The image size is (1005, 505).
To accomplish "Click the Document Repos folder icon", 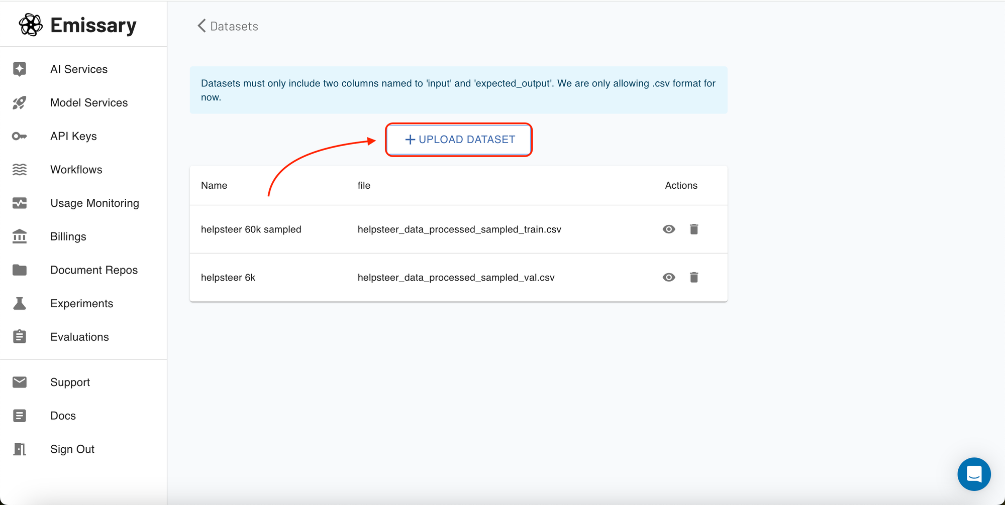I will 20,270.
